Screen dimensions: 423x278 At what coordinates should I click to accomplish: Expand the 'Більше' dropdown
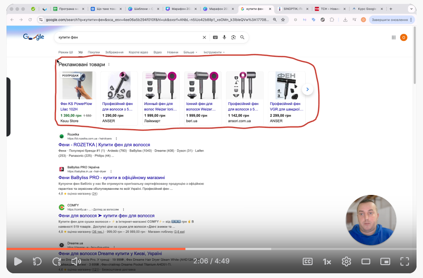pos(190,52)
